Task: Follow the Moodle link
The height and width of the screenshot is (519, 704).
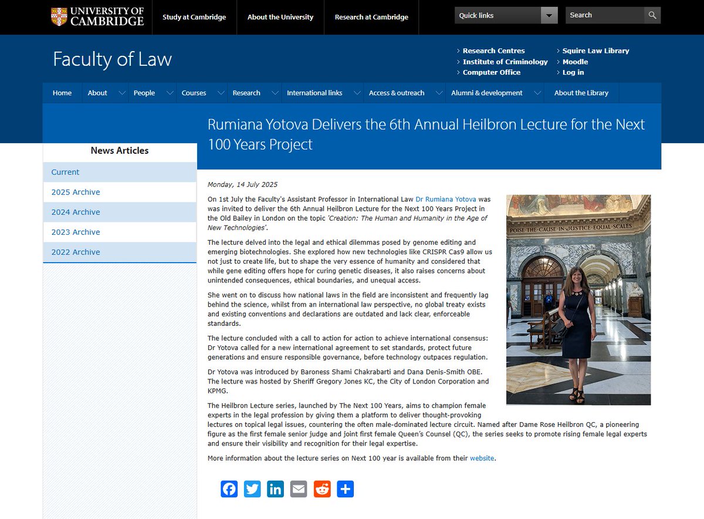Action: pyautogui.click(x=575, y=62)
